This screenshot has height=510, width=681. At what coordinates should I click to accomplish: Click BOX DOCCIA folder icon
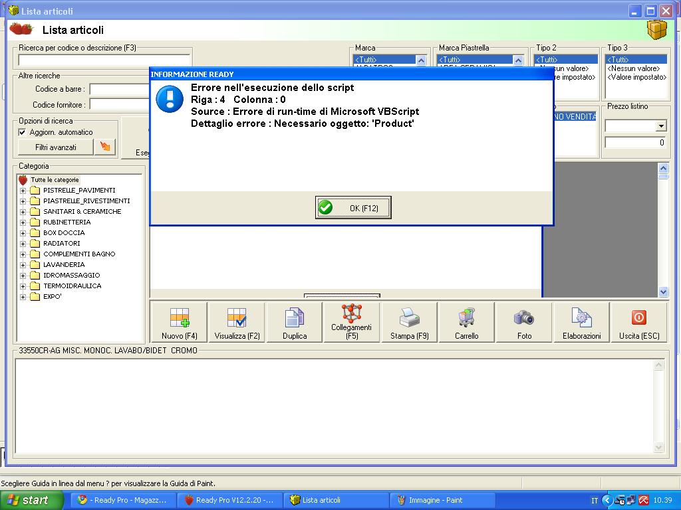point(35,233)
